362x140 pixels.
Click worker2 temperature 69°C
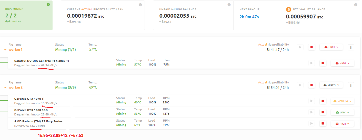pyautogui.click(x=93, y=87)
